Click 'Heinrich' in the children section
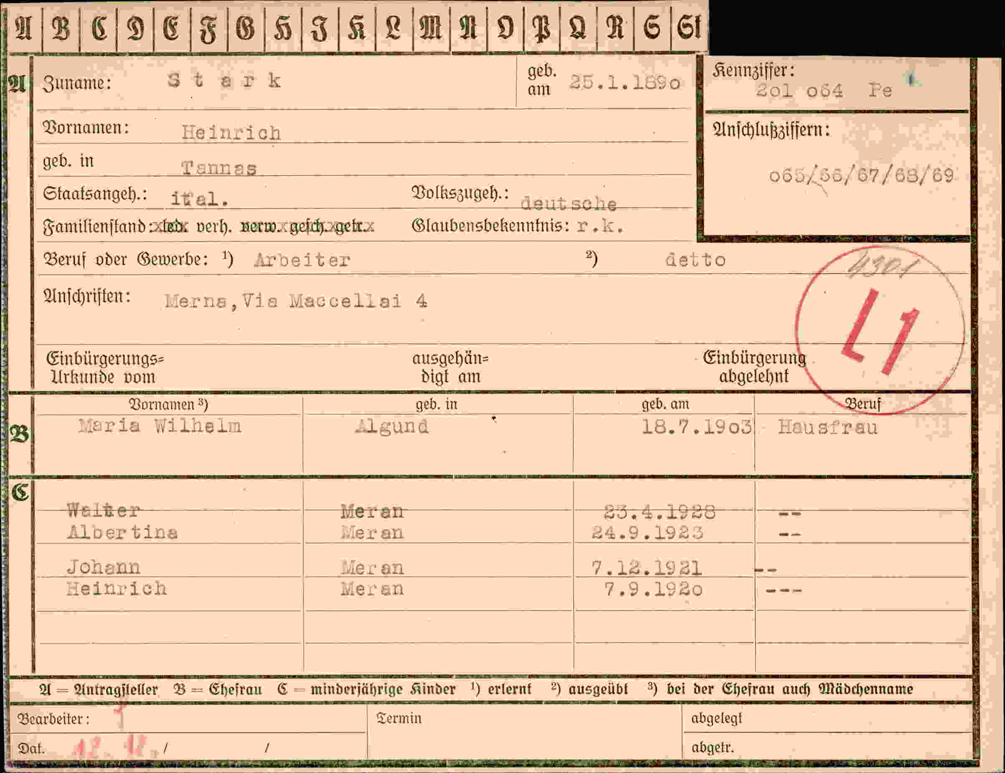This screenshot has width=1005, height=773. (117, 588)
